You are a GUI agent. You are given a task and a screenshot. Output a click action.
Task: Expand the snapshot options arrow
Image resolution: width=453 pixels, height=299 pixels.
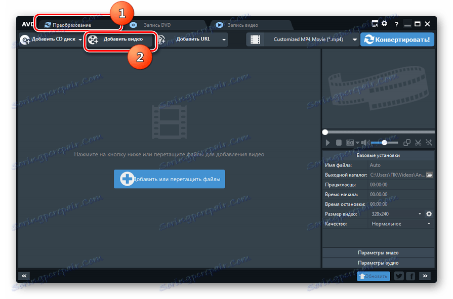point(357,143)
